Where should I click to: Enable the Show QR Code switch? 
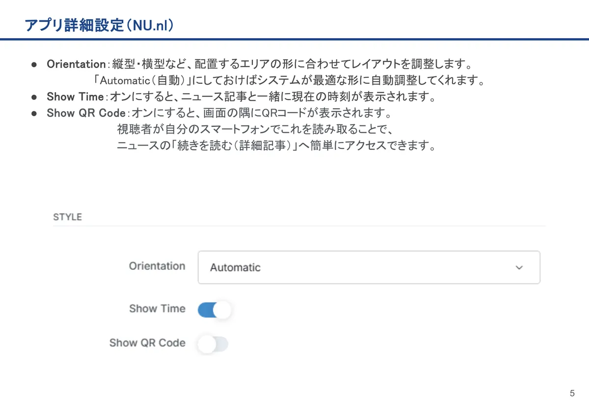213,344
